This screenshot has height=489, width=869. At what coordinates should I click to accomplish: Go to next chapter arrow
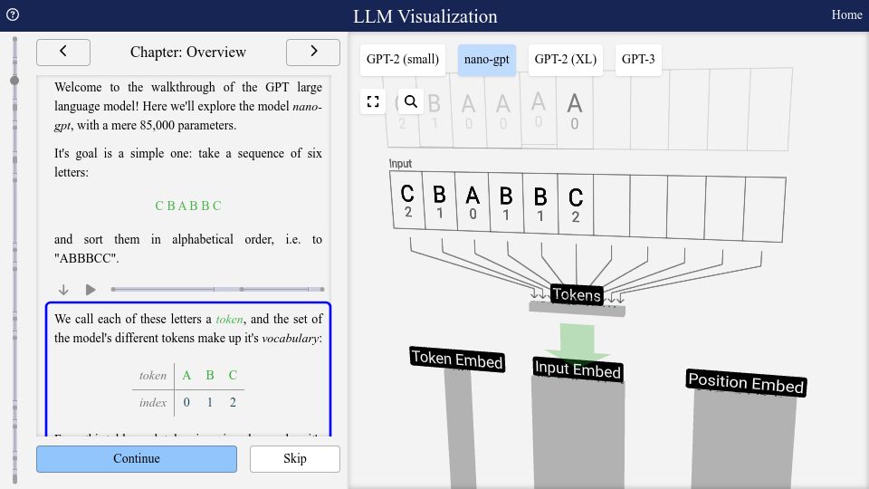pyautogui.click(x=313, y=53)
